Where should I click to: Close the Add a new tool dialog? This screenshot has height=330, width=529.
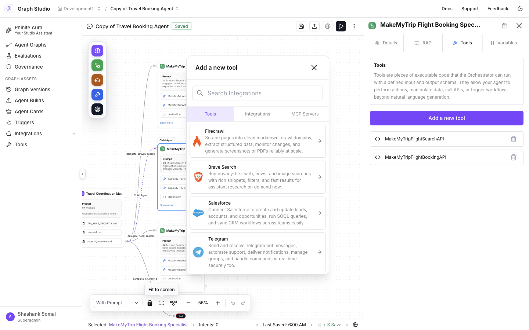(x=314, y=67)
